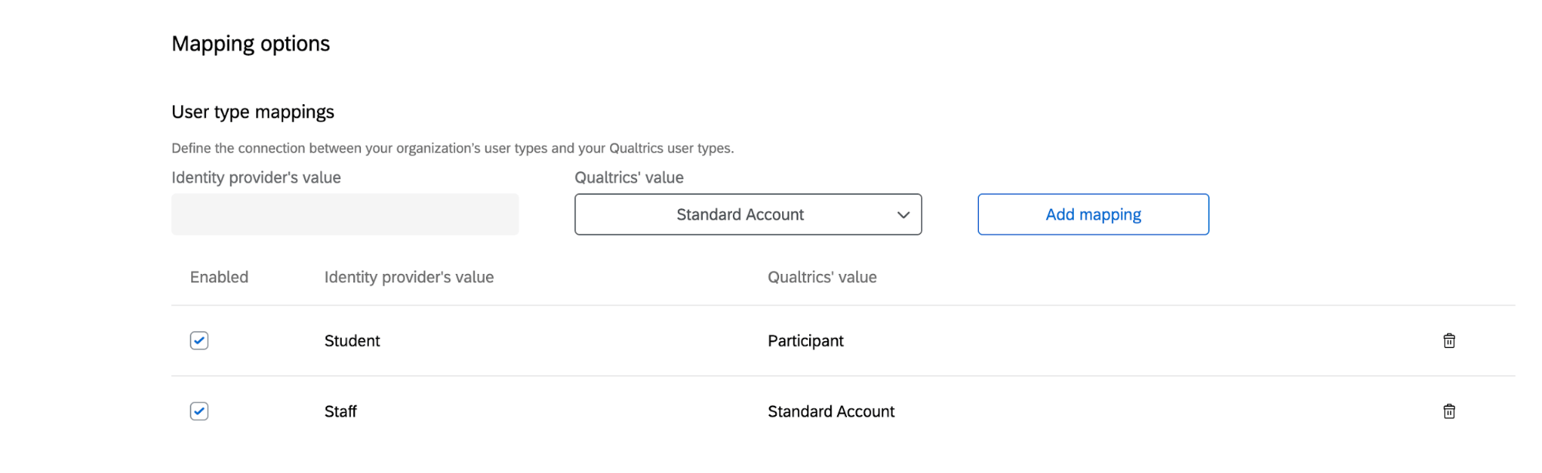1542x473 pixels.
Task: Disable the Staff mapping checkbox
Action: [x=199, y=411]
